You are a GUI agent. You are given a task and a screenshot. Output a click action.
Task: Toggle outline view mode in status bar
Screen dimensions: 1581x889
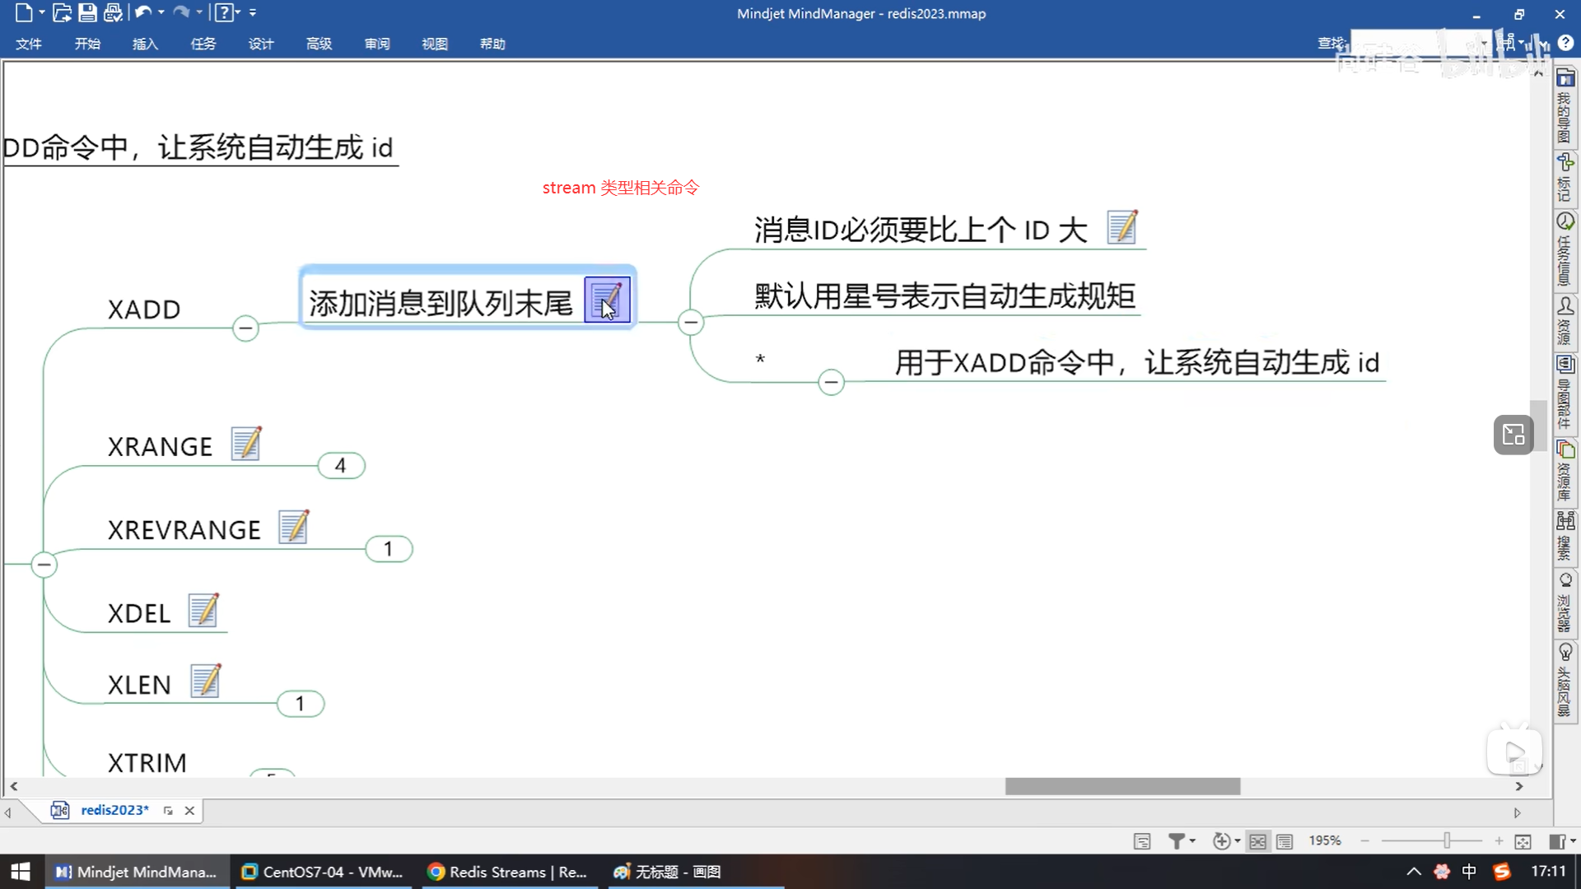pyautogui.click(x=1285, y=840)
